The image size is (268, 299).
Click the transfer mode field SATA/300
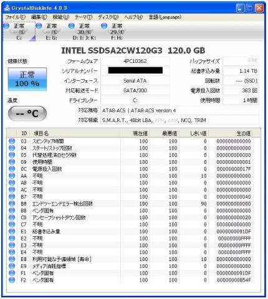(135, 90)
